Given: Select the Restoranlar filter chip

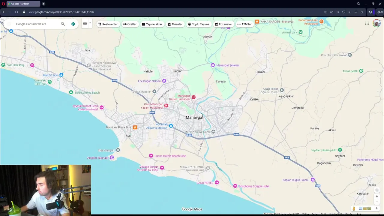Looking at the screenshot, I should [x=108, y=24].
